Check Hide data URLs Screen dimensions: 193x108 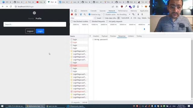pos(103,18)
